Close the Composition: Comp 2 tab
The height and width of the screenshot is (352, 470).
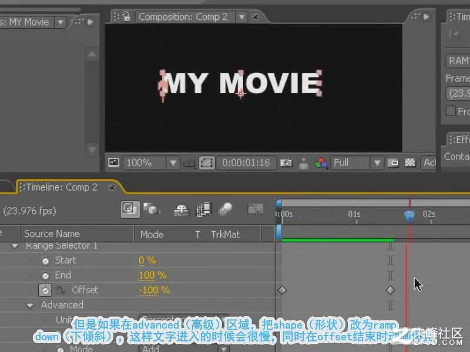pos(256,17)
